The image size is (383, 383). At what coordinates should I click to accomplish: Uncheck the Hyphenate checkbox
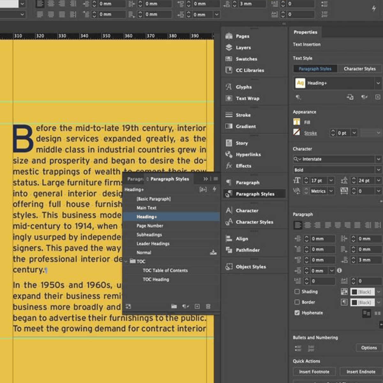pos(297,313)
